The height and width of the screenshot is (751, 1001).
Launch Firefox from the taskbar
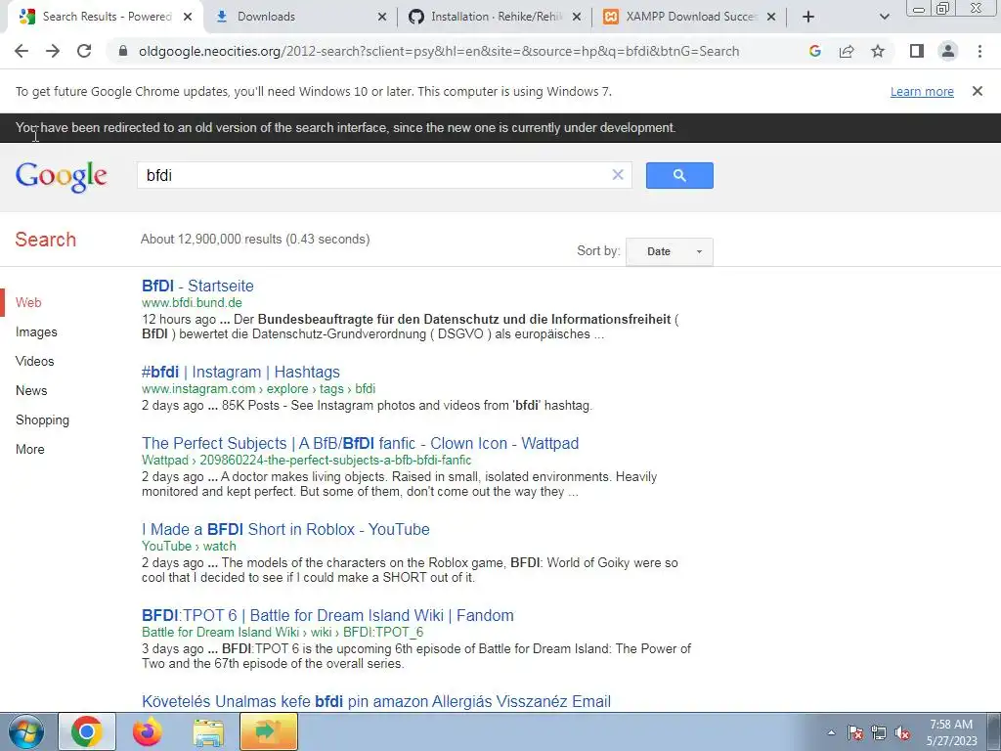(148, 731)
